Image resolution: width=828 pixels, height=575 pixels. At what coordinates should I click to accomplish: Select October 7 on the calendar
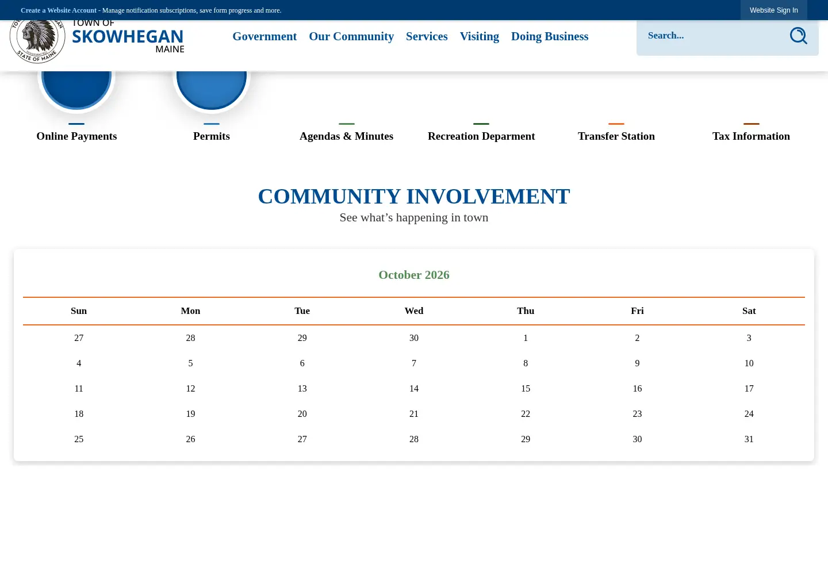click(414, 363)
